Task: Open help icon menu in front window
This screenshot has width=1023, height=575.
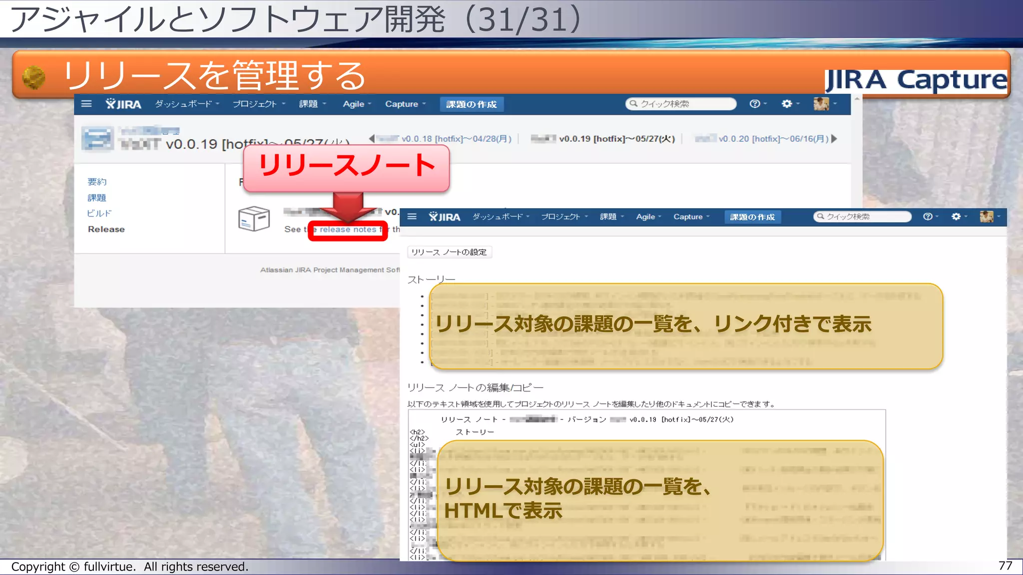Action: 930,217
